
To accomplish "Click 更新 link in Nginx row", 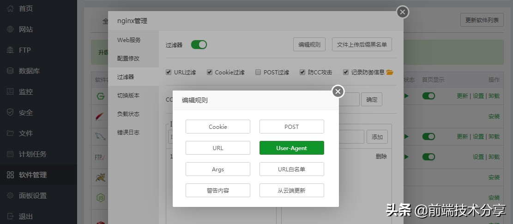I will [462, 96].
